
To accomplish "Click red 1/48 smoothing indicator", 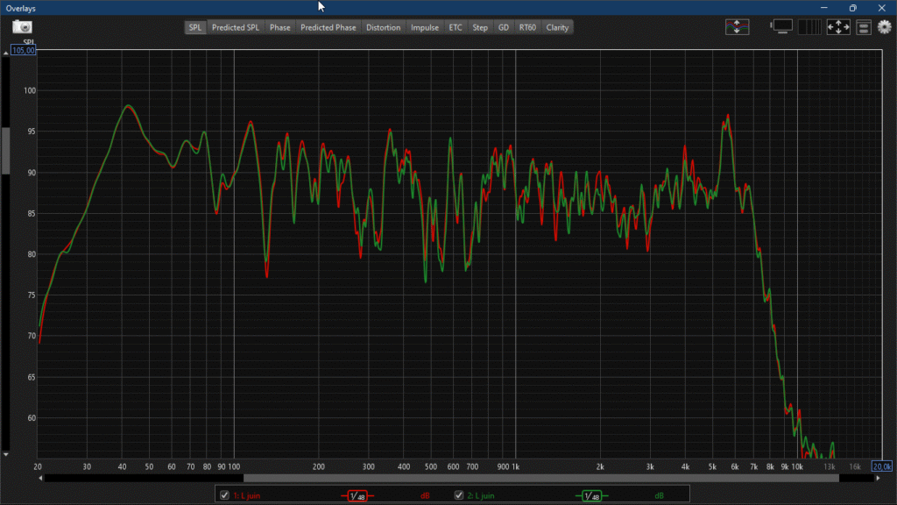I will click(x=357, y=496).
